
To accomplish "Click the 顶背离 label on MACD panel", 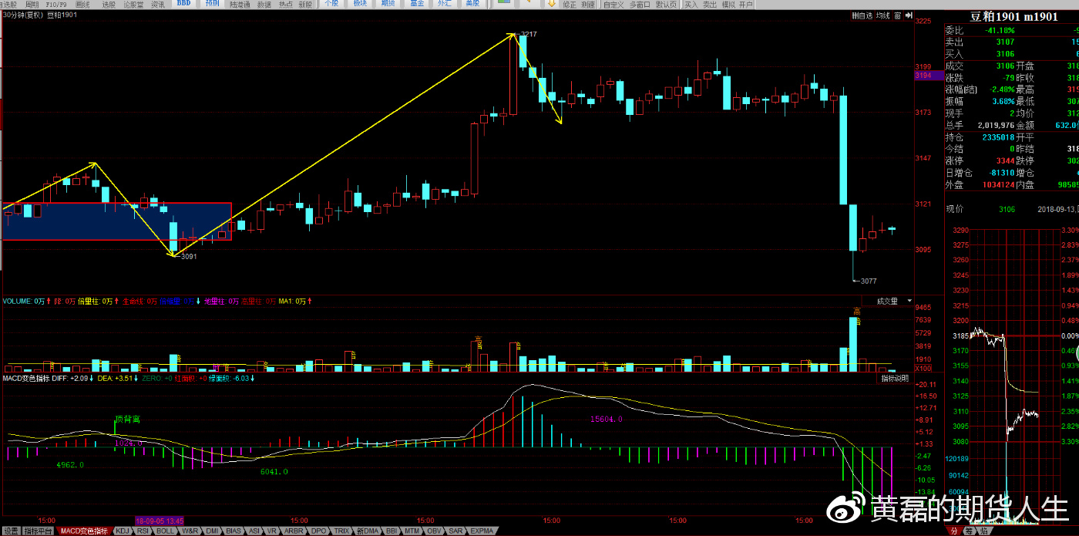I will pyautogui.click(x=128, y=419).
